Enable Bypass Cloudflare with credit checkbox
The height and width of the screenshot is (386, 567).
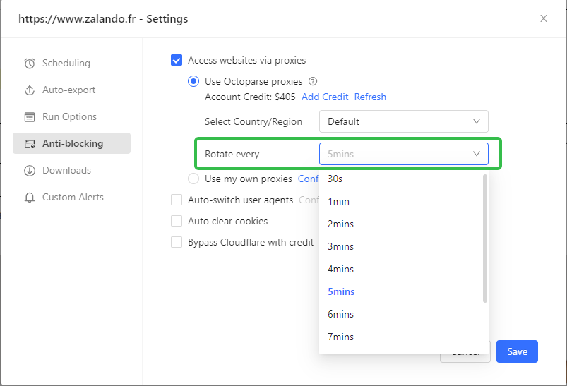177,243
